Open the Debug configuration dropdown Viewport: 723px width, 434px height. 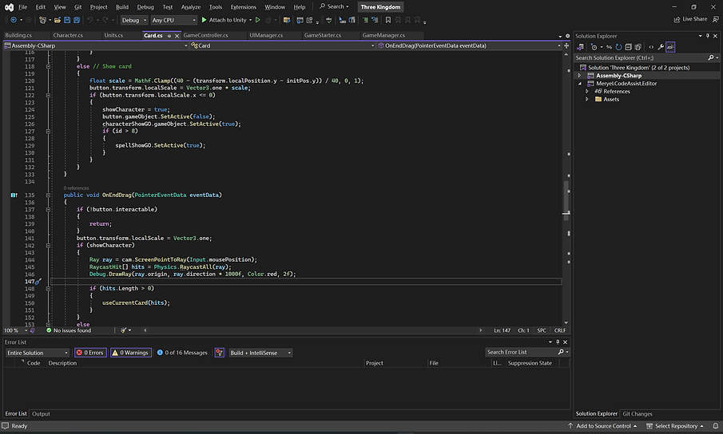click(x=134, y=20)
